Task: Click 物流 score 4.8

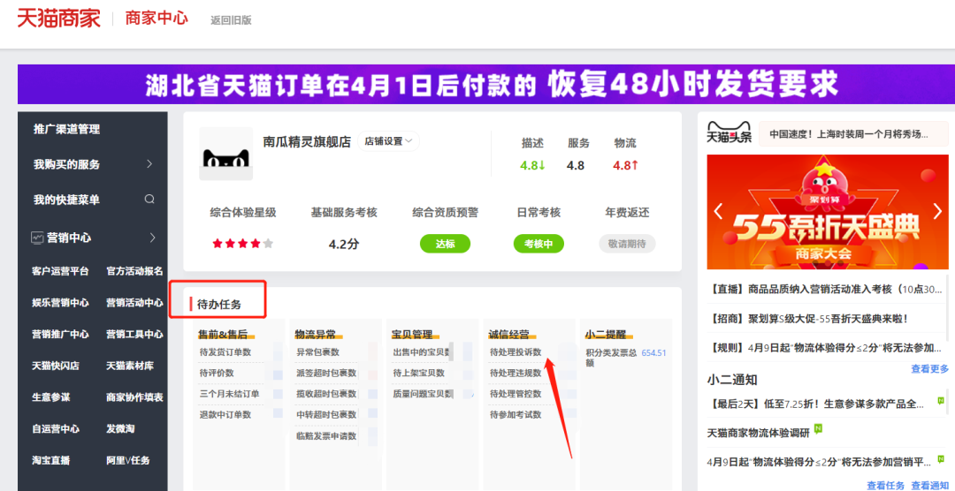Action: [625, 165]
